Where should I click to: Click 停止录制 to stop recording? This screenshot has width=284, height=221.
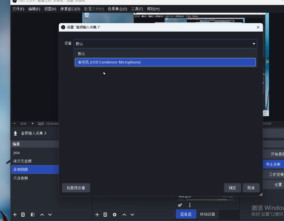[273, 164]
